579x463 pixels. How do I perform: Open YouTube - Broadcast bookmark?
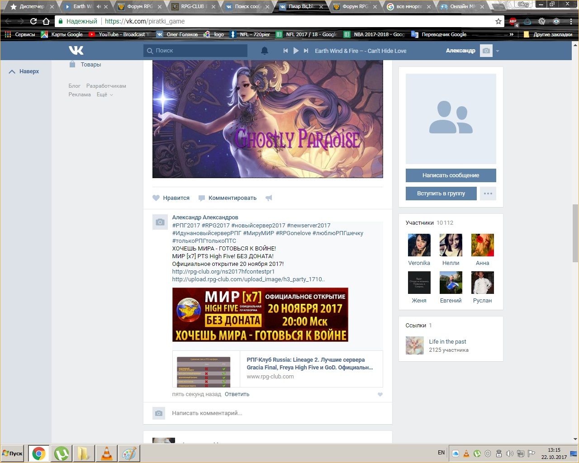[x=119, y=34]
